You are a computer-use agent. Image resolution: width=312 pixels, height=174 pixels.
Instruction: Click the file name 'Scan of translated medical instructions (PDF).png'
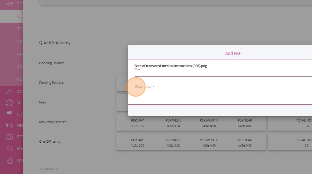click(171, 66)
